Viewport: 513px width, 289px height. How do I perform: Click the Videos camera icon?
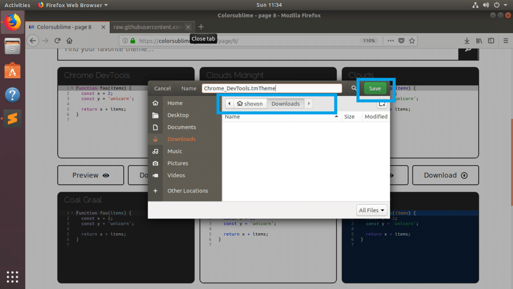click(155, 175)
